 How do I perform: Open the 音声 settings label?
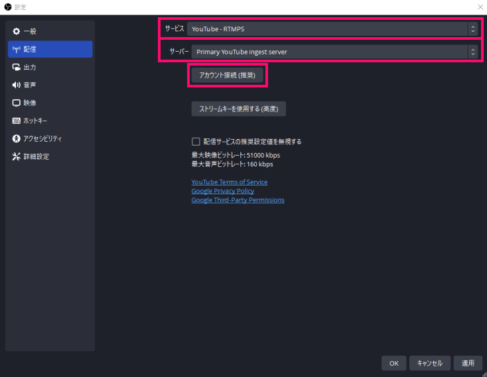30,85
